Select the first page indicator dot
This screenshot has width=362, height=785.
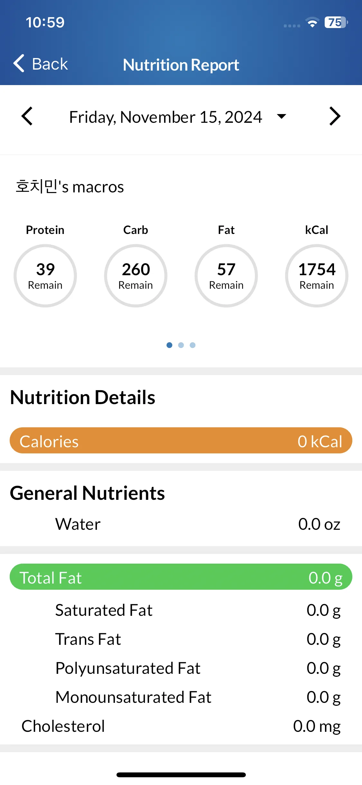(x=169, y=345)
